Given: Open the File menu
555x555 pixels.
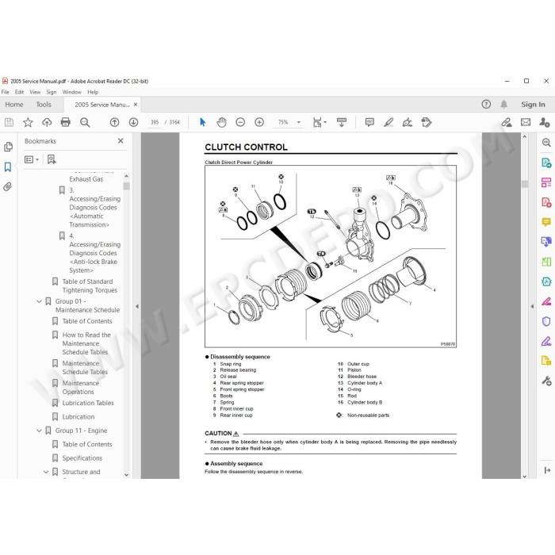Looking at the screenshot, I should coord(6,92).
